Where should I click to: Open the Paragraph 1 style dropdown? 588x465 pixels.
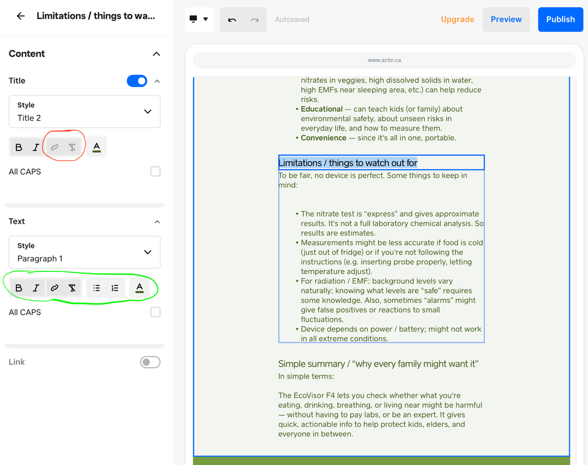pos(85,252)
